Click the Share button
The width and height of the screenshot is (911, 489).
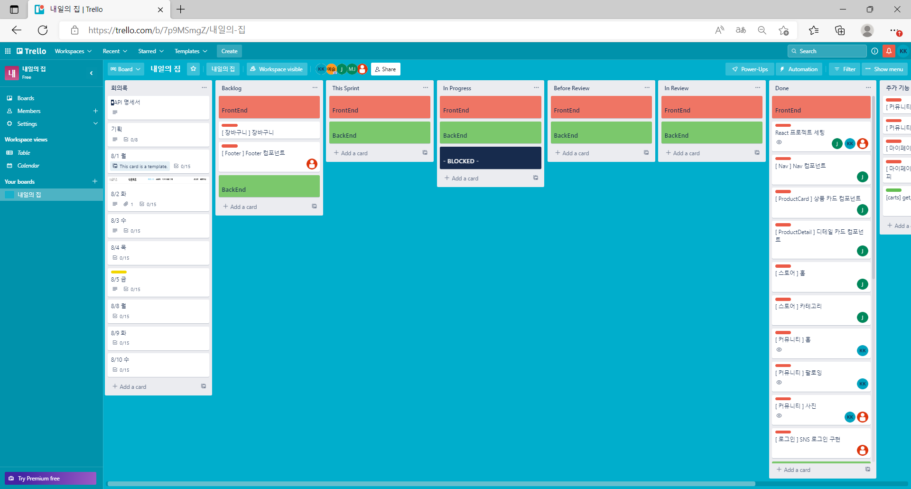(x=385, y=69)
